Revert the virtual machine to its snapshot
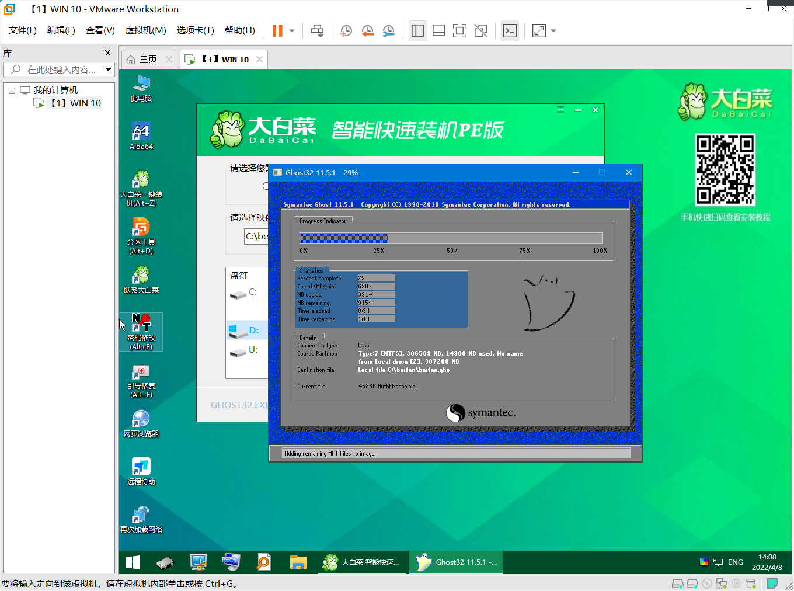Viewport: 794px width, 591px height. (x=367, y=30)
